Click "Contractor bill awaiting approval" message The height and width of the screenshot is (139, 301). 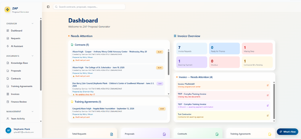190,117
